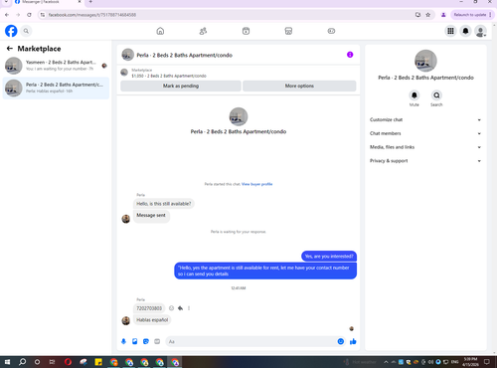
Task: Click the $1,050 listing details text
Action: point(169,76)
